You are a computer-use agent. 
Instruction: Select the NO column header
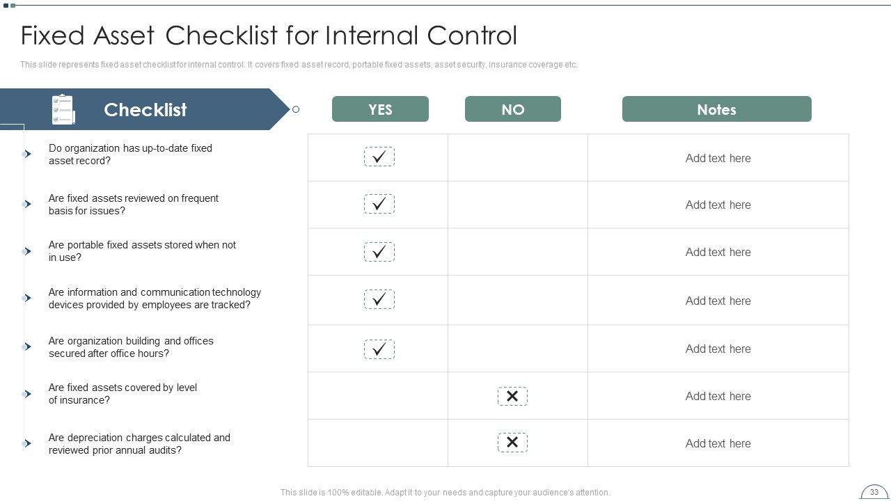tap(513, 109)
